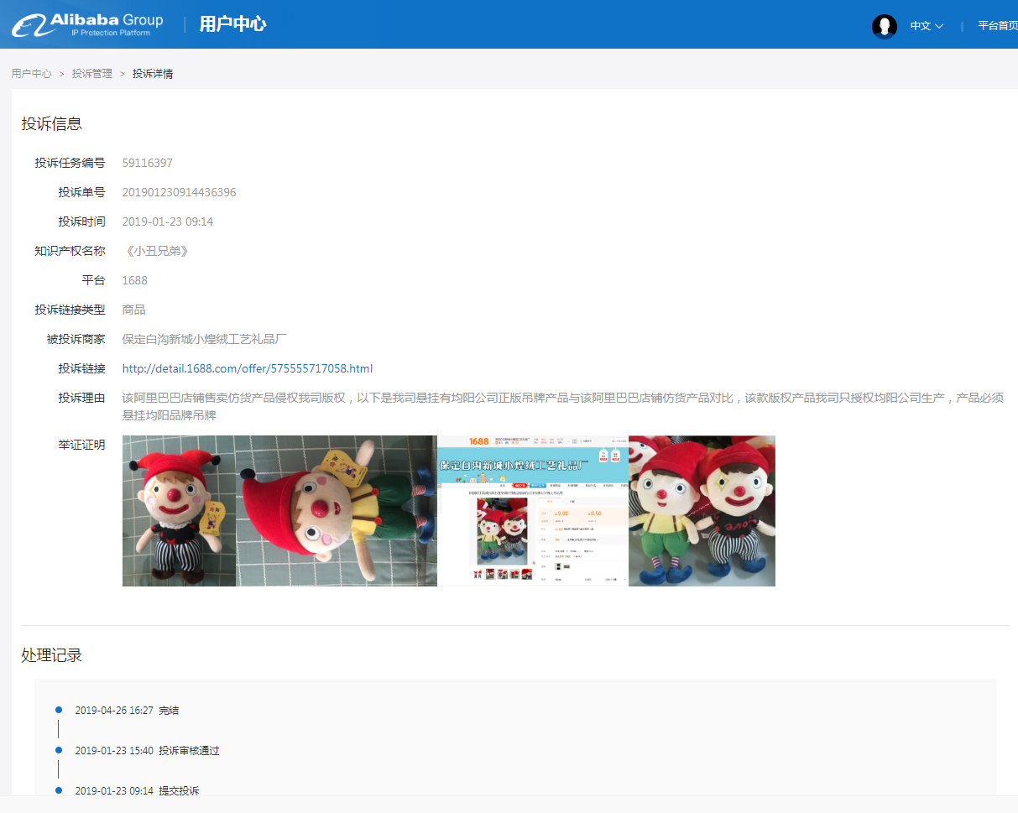Viewport: 1018px width, 813px height.
Task: Click the 投诉理由 description text
Action: click(563, 406)
